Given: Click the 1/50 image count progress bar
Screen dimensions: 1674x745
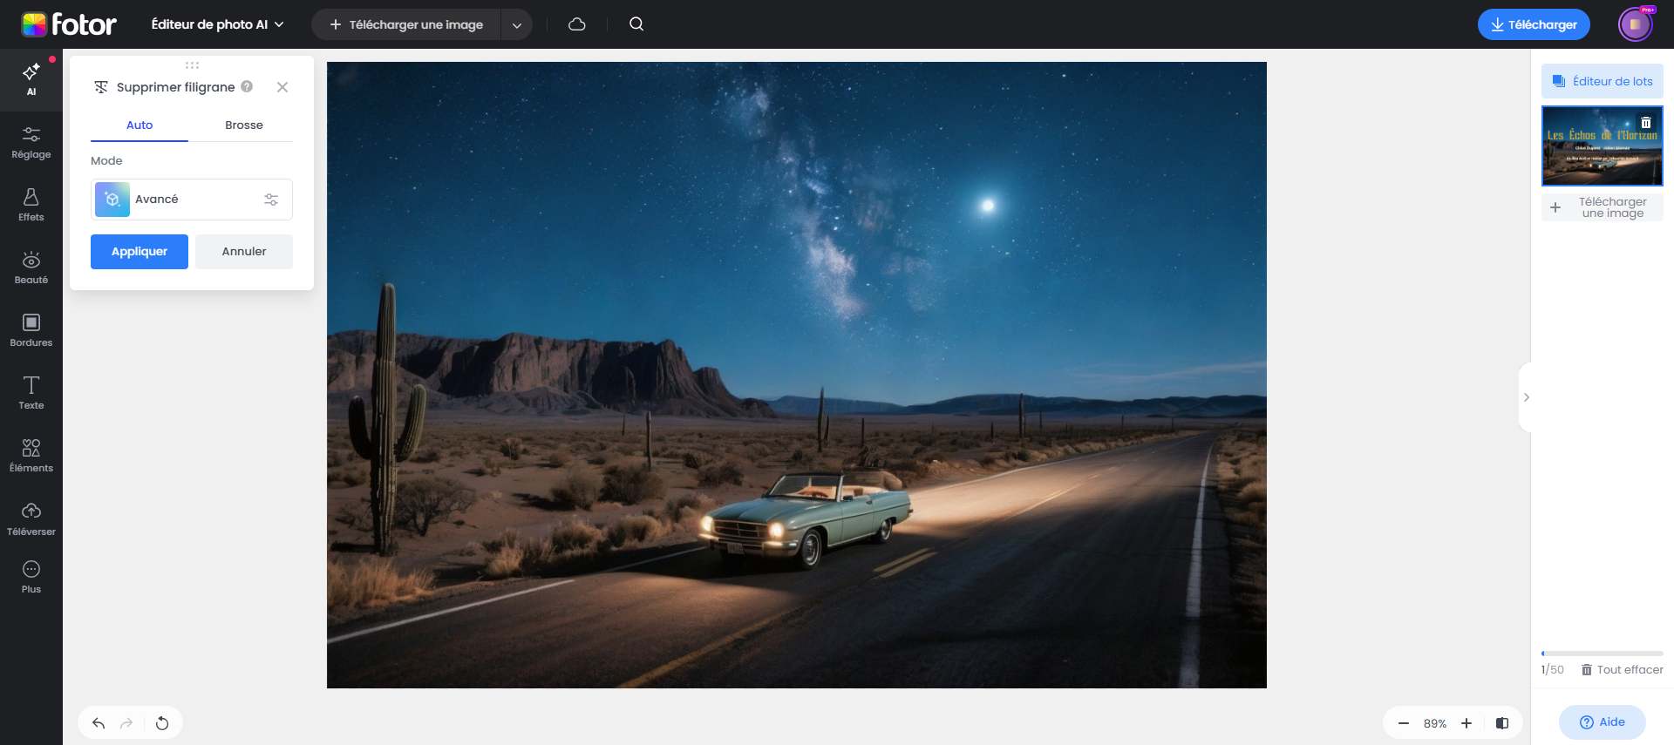Looking at the screenshot, I should [x=1603, y=654].
